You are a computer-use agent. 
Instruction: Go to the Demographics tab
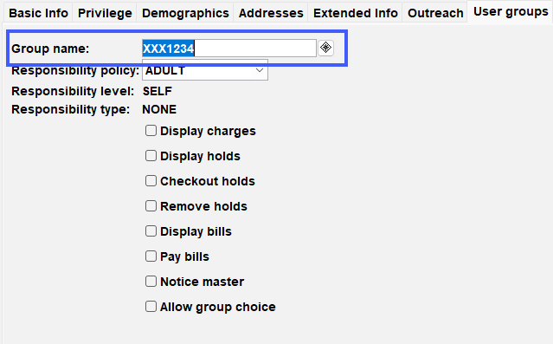[x=185, y=13]
